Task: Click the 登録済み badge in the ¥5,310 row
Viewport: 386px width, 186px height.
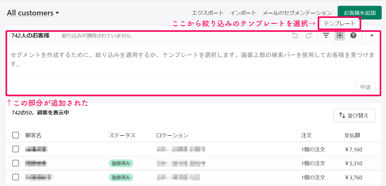Action: click(x=121, y=163)
